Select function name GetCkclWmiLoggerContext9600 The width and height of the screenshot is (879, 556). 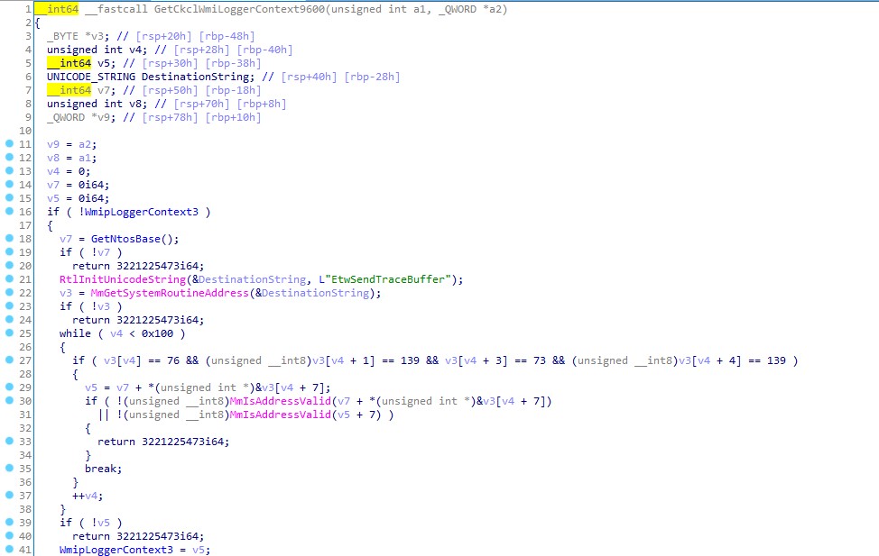pyautogui.click(x=239, y=9)
